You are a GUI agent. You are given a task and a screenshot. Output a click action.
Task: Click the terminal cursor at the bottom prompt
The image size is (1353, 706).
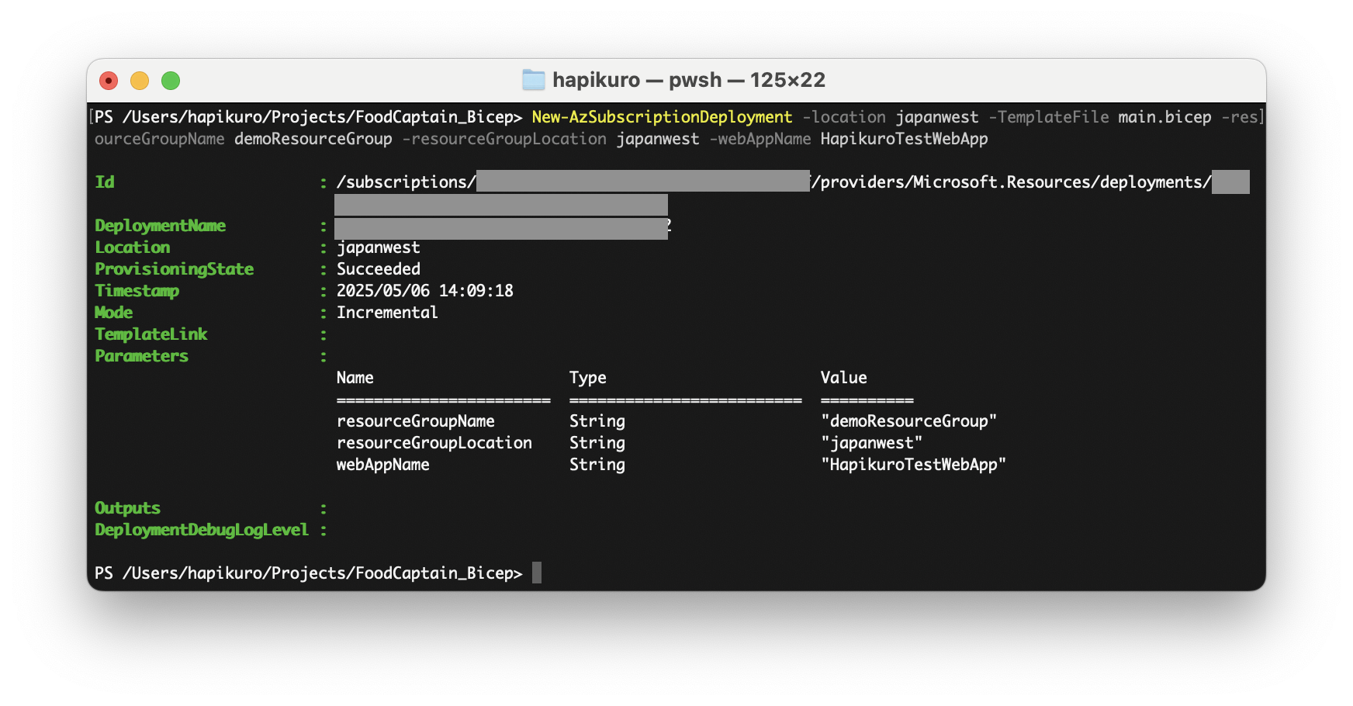(537, 573)
